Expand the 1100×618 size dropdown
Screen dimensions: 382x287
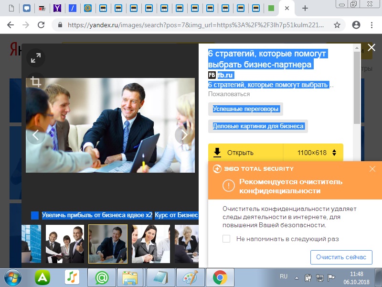pos(314,153)
